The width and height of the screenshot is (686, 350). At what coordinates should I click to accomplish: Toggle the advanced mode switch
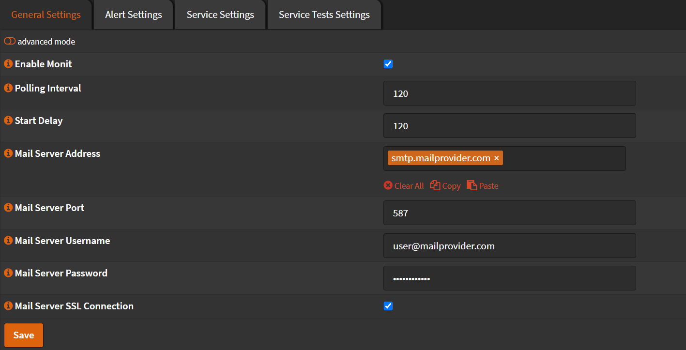point(10,42)
